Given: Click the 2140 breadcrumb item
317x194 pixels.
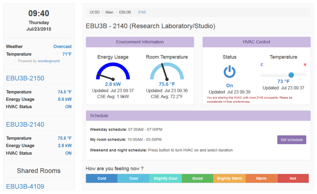Looking at the screenshot, I should coord(142,12).
